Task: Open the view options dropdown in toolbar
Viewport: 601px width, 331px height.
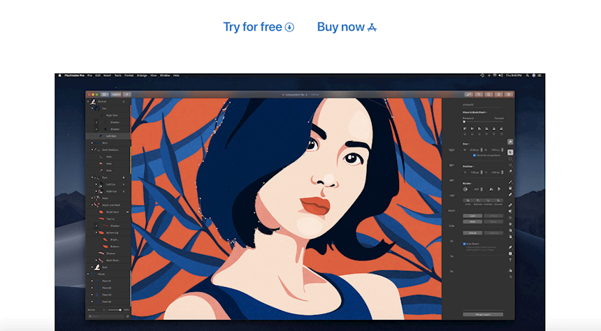Action: click(x=105, y=94)
